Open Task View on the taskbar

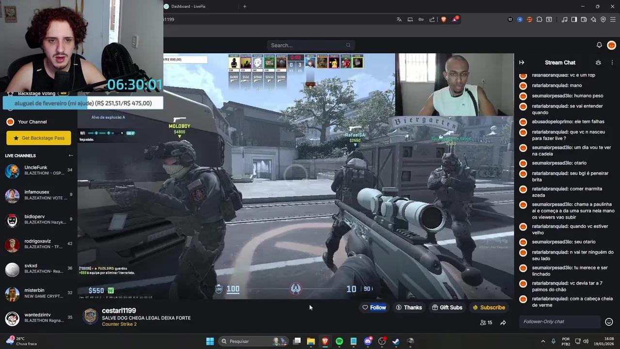tap(297, 341)
